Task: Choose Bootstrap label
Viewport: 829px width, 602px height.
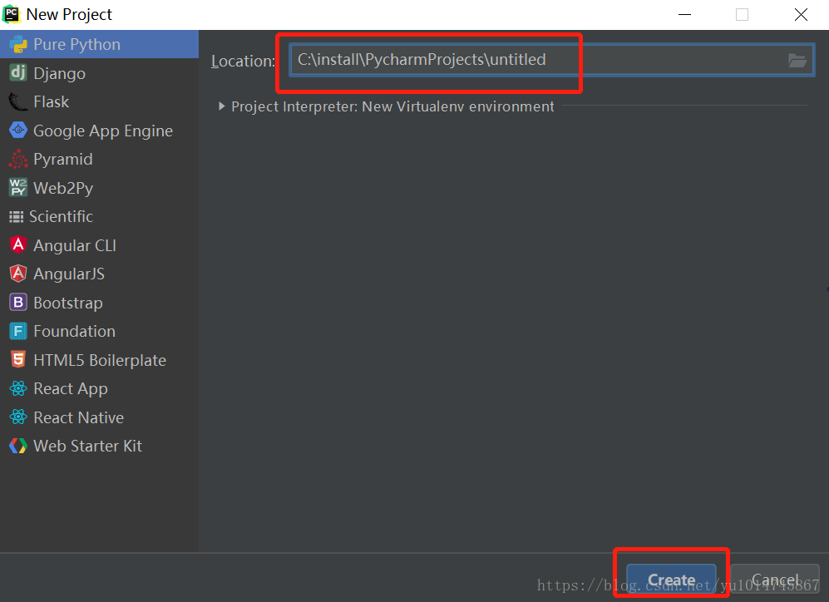Action: [x=68, y=303]
